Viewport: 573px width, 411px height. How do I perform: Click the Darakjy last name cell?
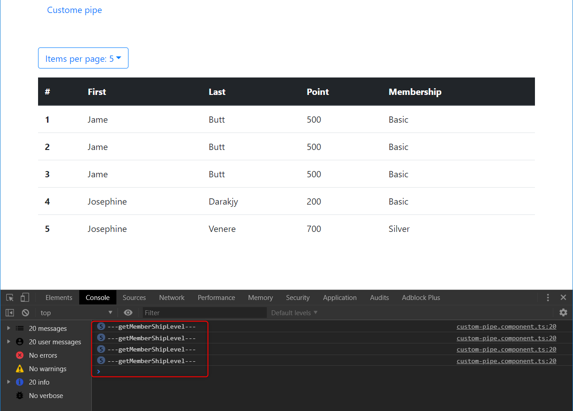click(x=223, y=201)
